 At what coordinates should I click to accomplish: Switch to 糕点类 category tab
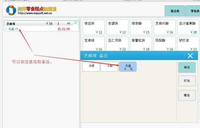[174, 11]
